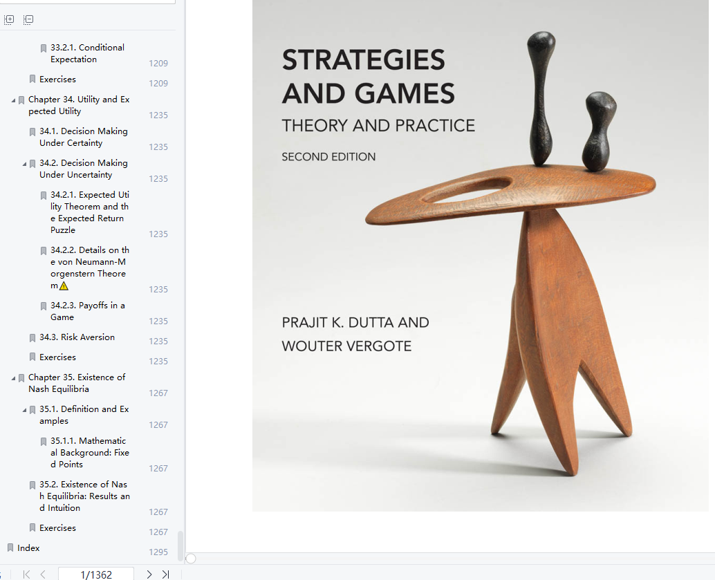Collapse Chapter 34 Utility and Expected Utility
Viewport: 715px width, 580px height.
(x=13, y=100)
